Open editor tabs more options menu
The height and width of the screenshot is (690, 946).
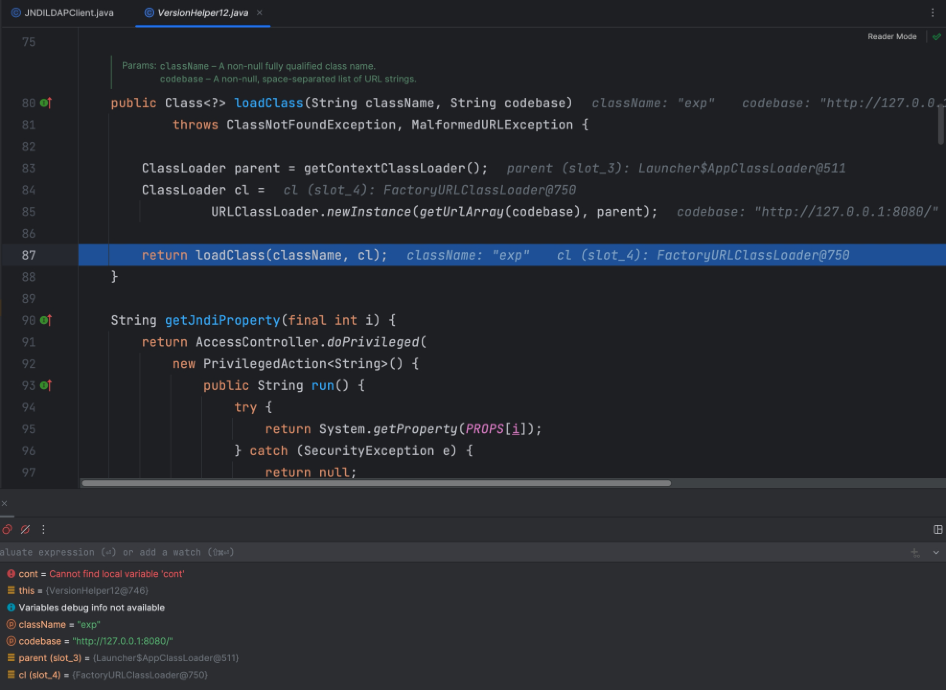[933, 13]
